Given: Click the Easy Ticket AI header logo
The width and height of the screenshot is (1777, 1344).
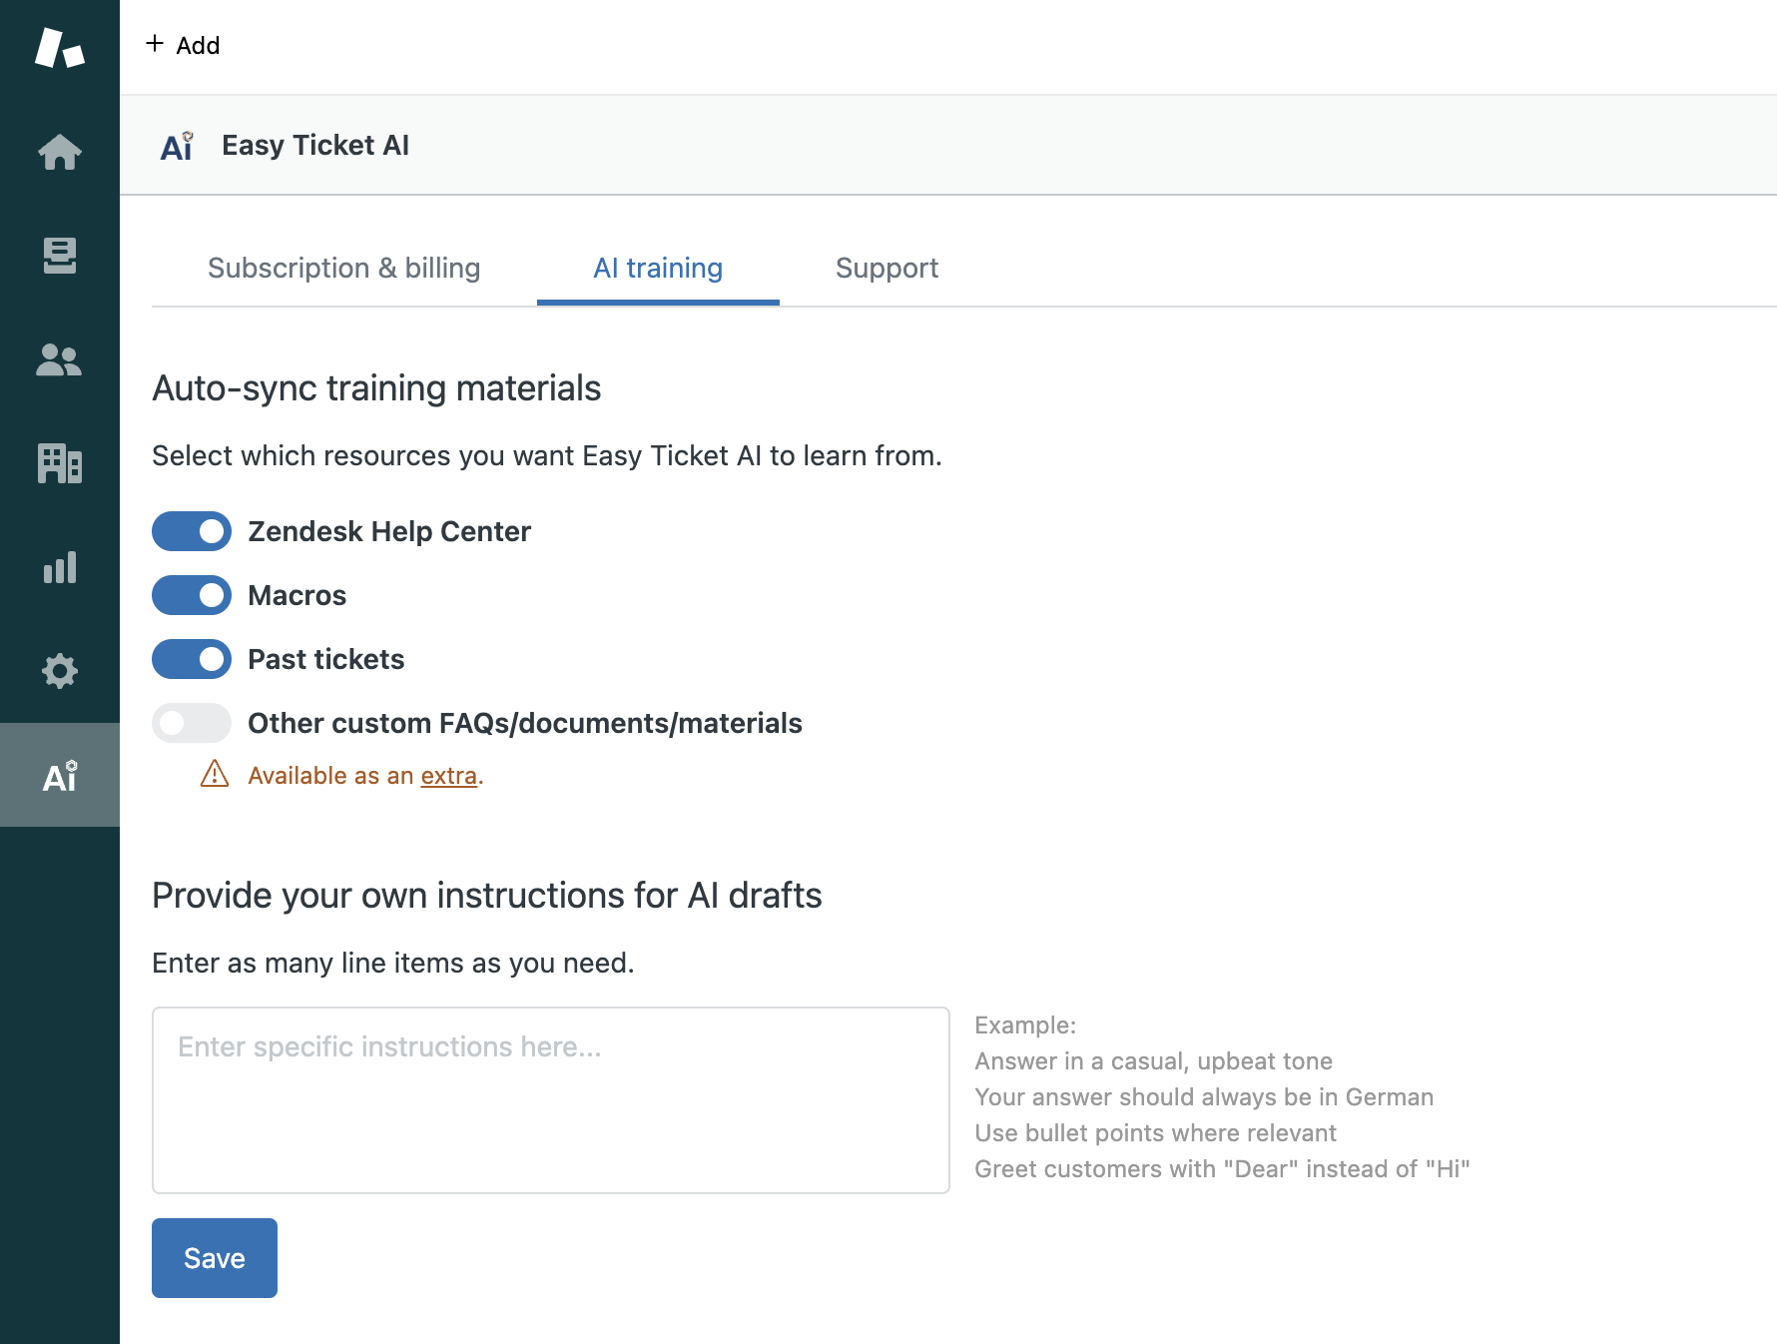Looking at the screenshot, I should [177, 146].
